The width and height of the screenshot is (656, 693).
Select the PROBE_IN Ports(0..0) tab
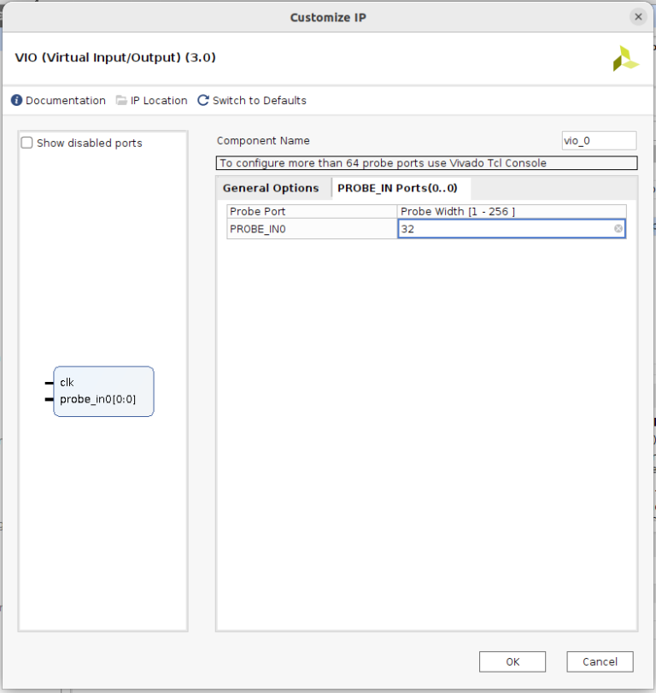397,188
